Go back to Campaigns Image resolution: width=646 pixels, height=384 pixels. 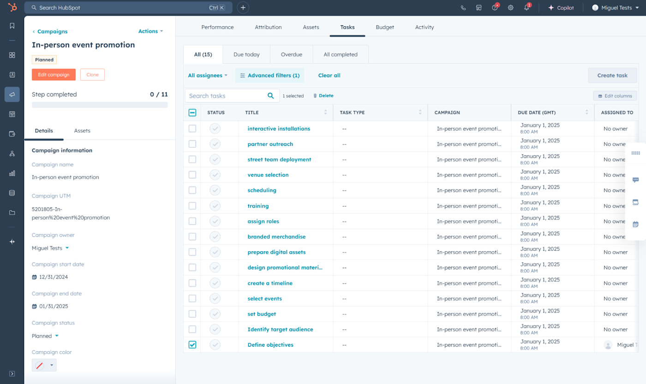pos(50,31)
